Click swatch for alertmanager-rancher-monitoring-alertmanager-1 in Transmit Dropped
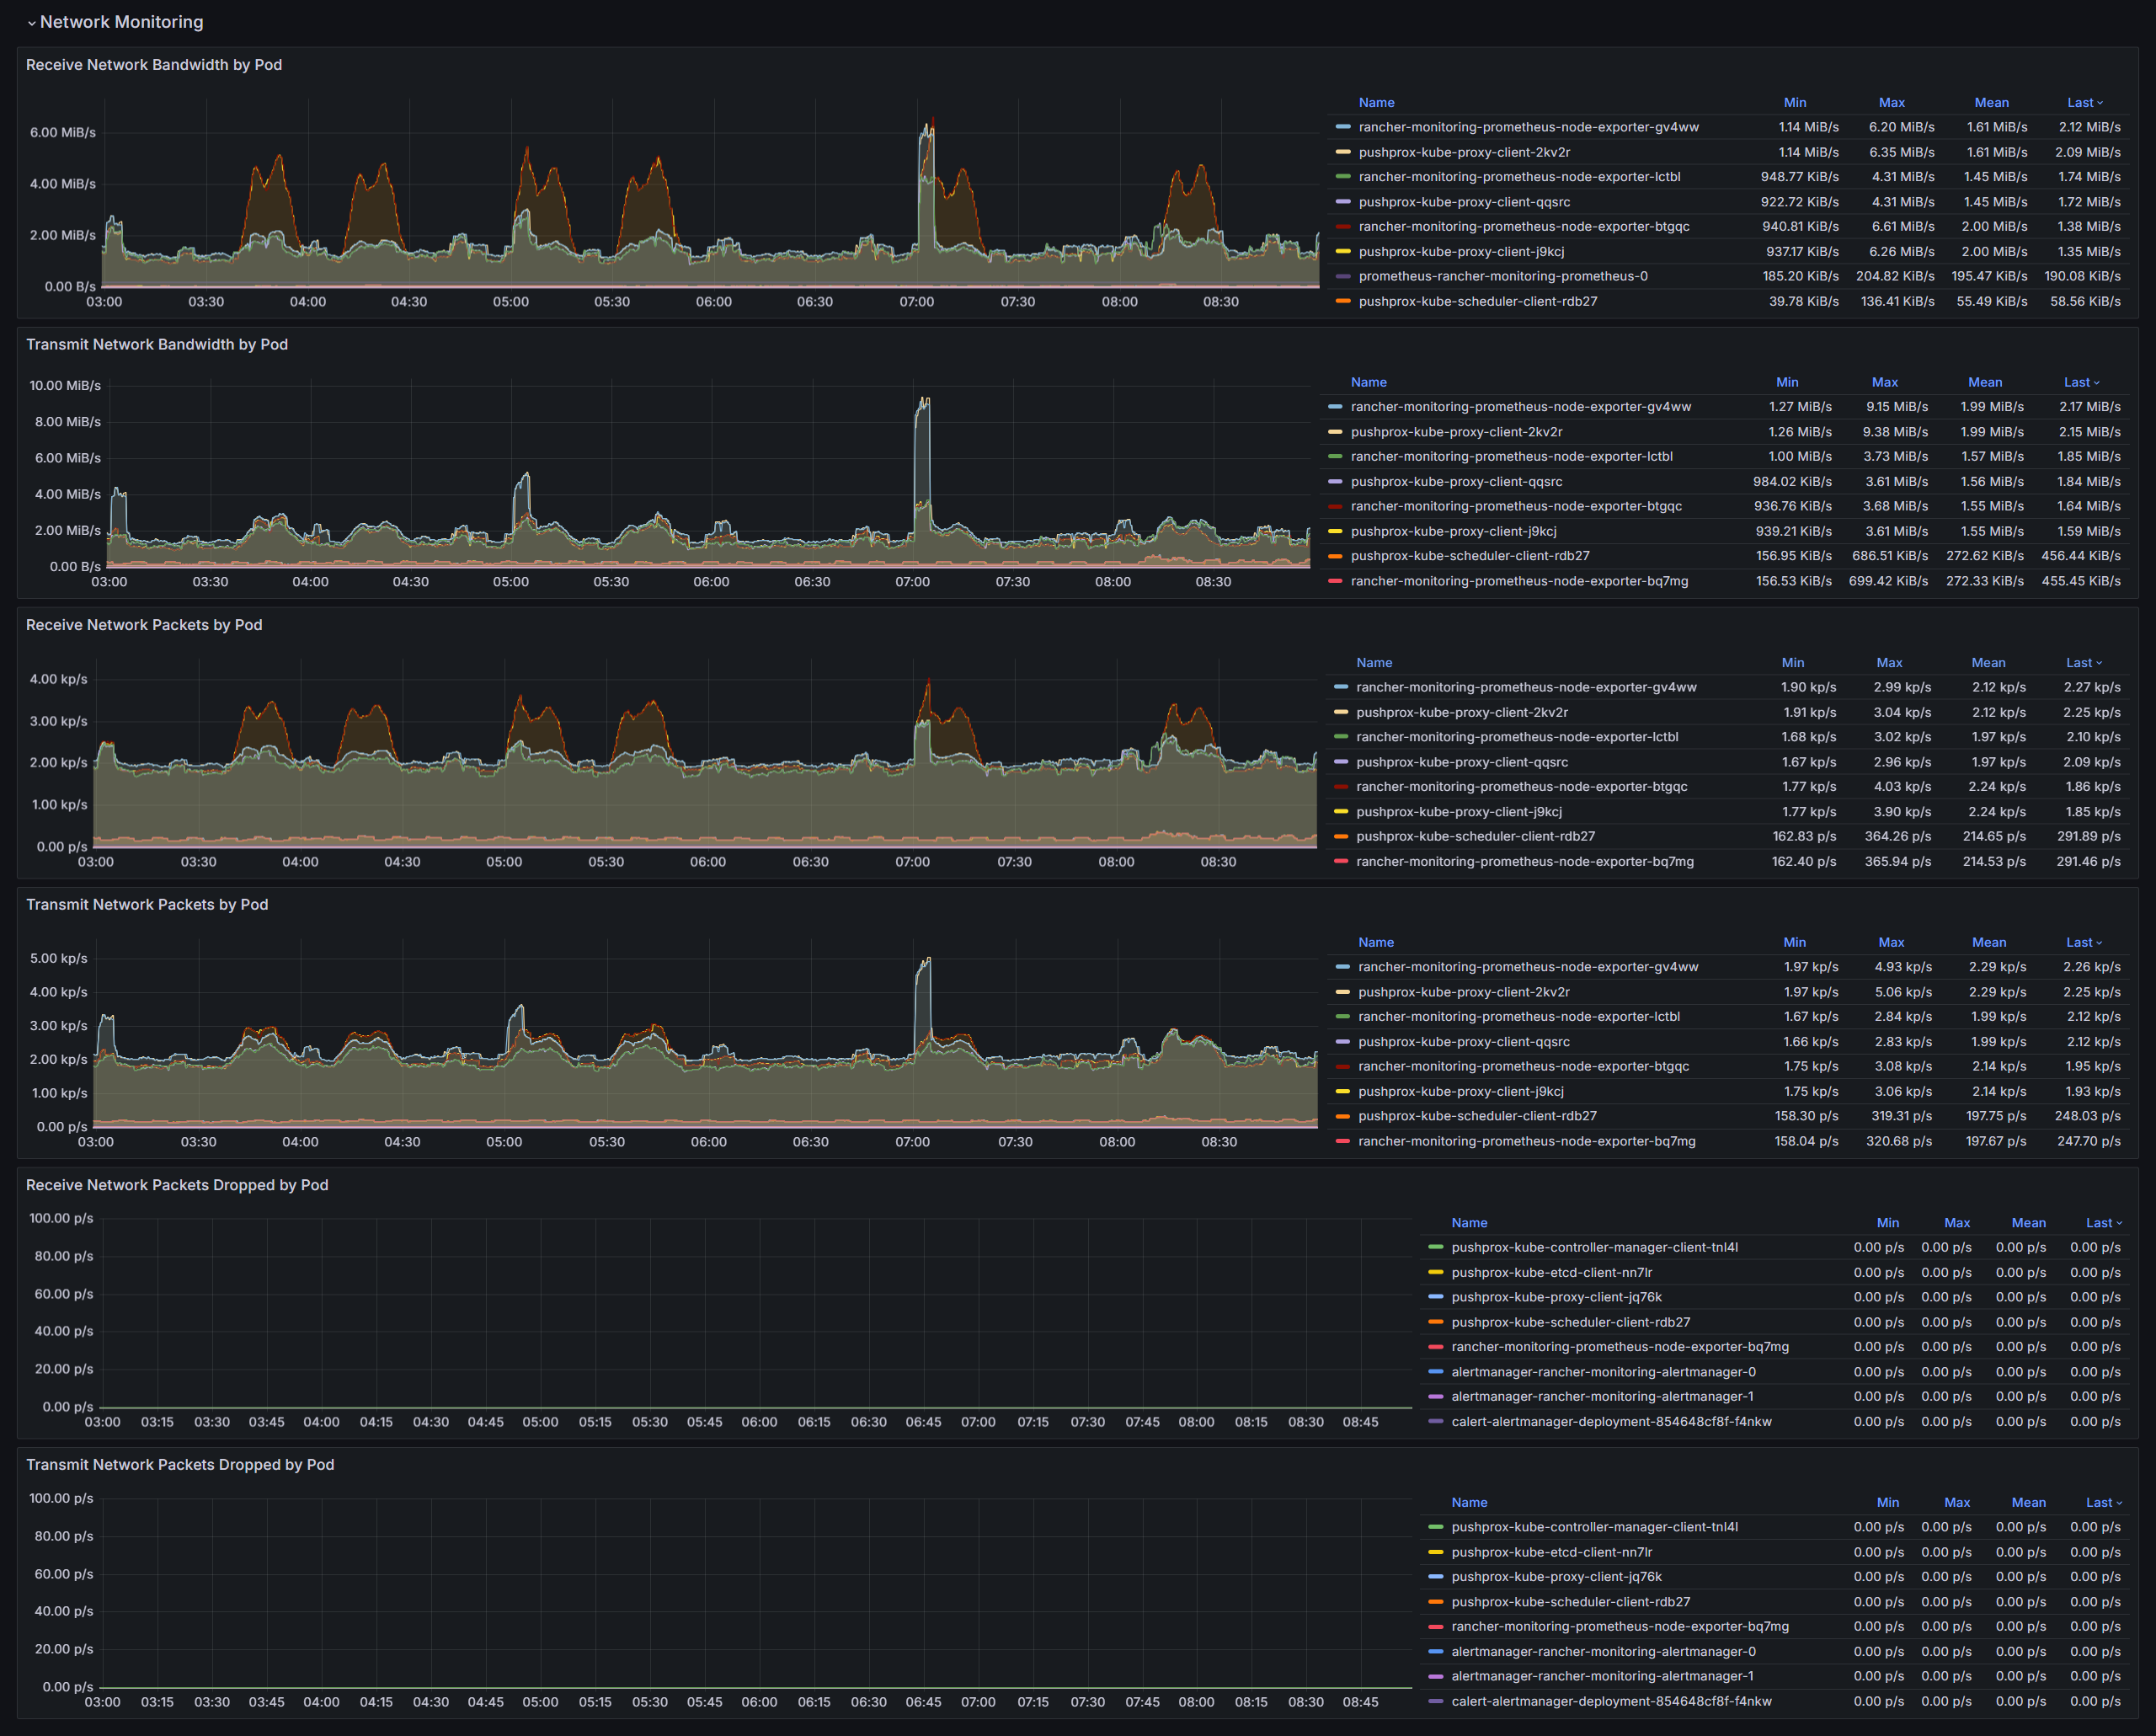Image resolution: width=2156 pixels, height=1736 pixels. [x=1435, y=1677]
